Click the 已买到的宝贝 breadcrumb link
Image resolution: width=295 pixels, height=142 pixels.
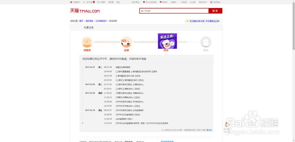pos(101,21)
